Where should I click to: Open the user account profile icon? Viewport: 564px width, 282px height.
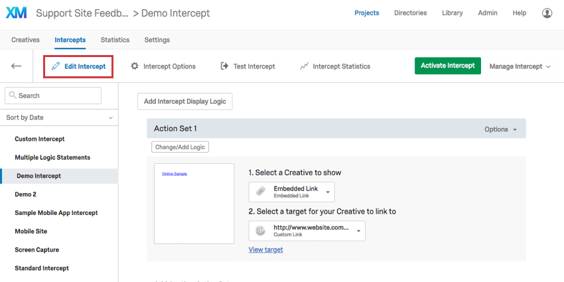(x=547, y=13)
